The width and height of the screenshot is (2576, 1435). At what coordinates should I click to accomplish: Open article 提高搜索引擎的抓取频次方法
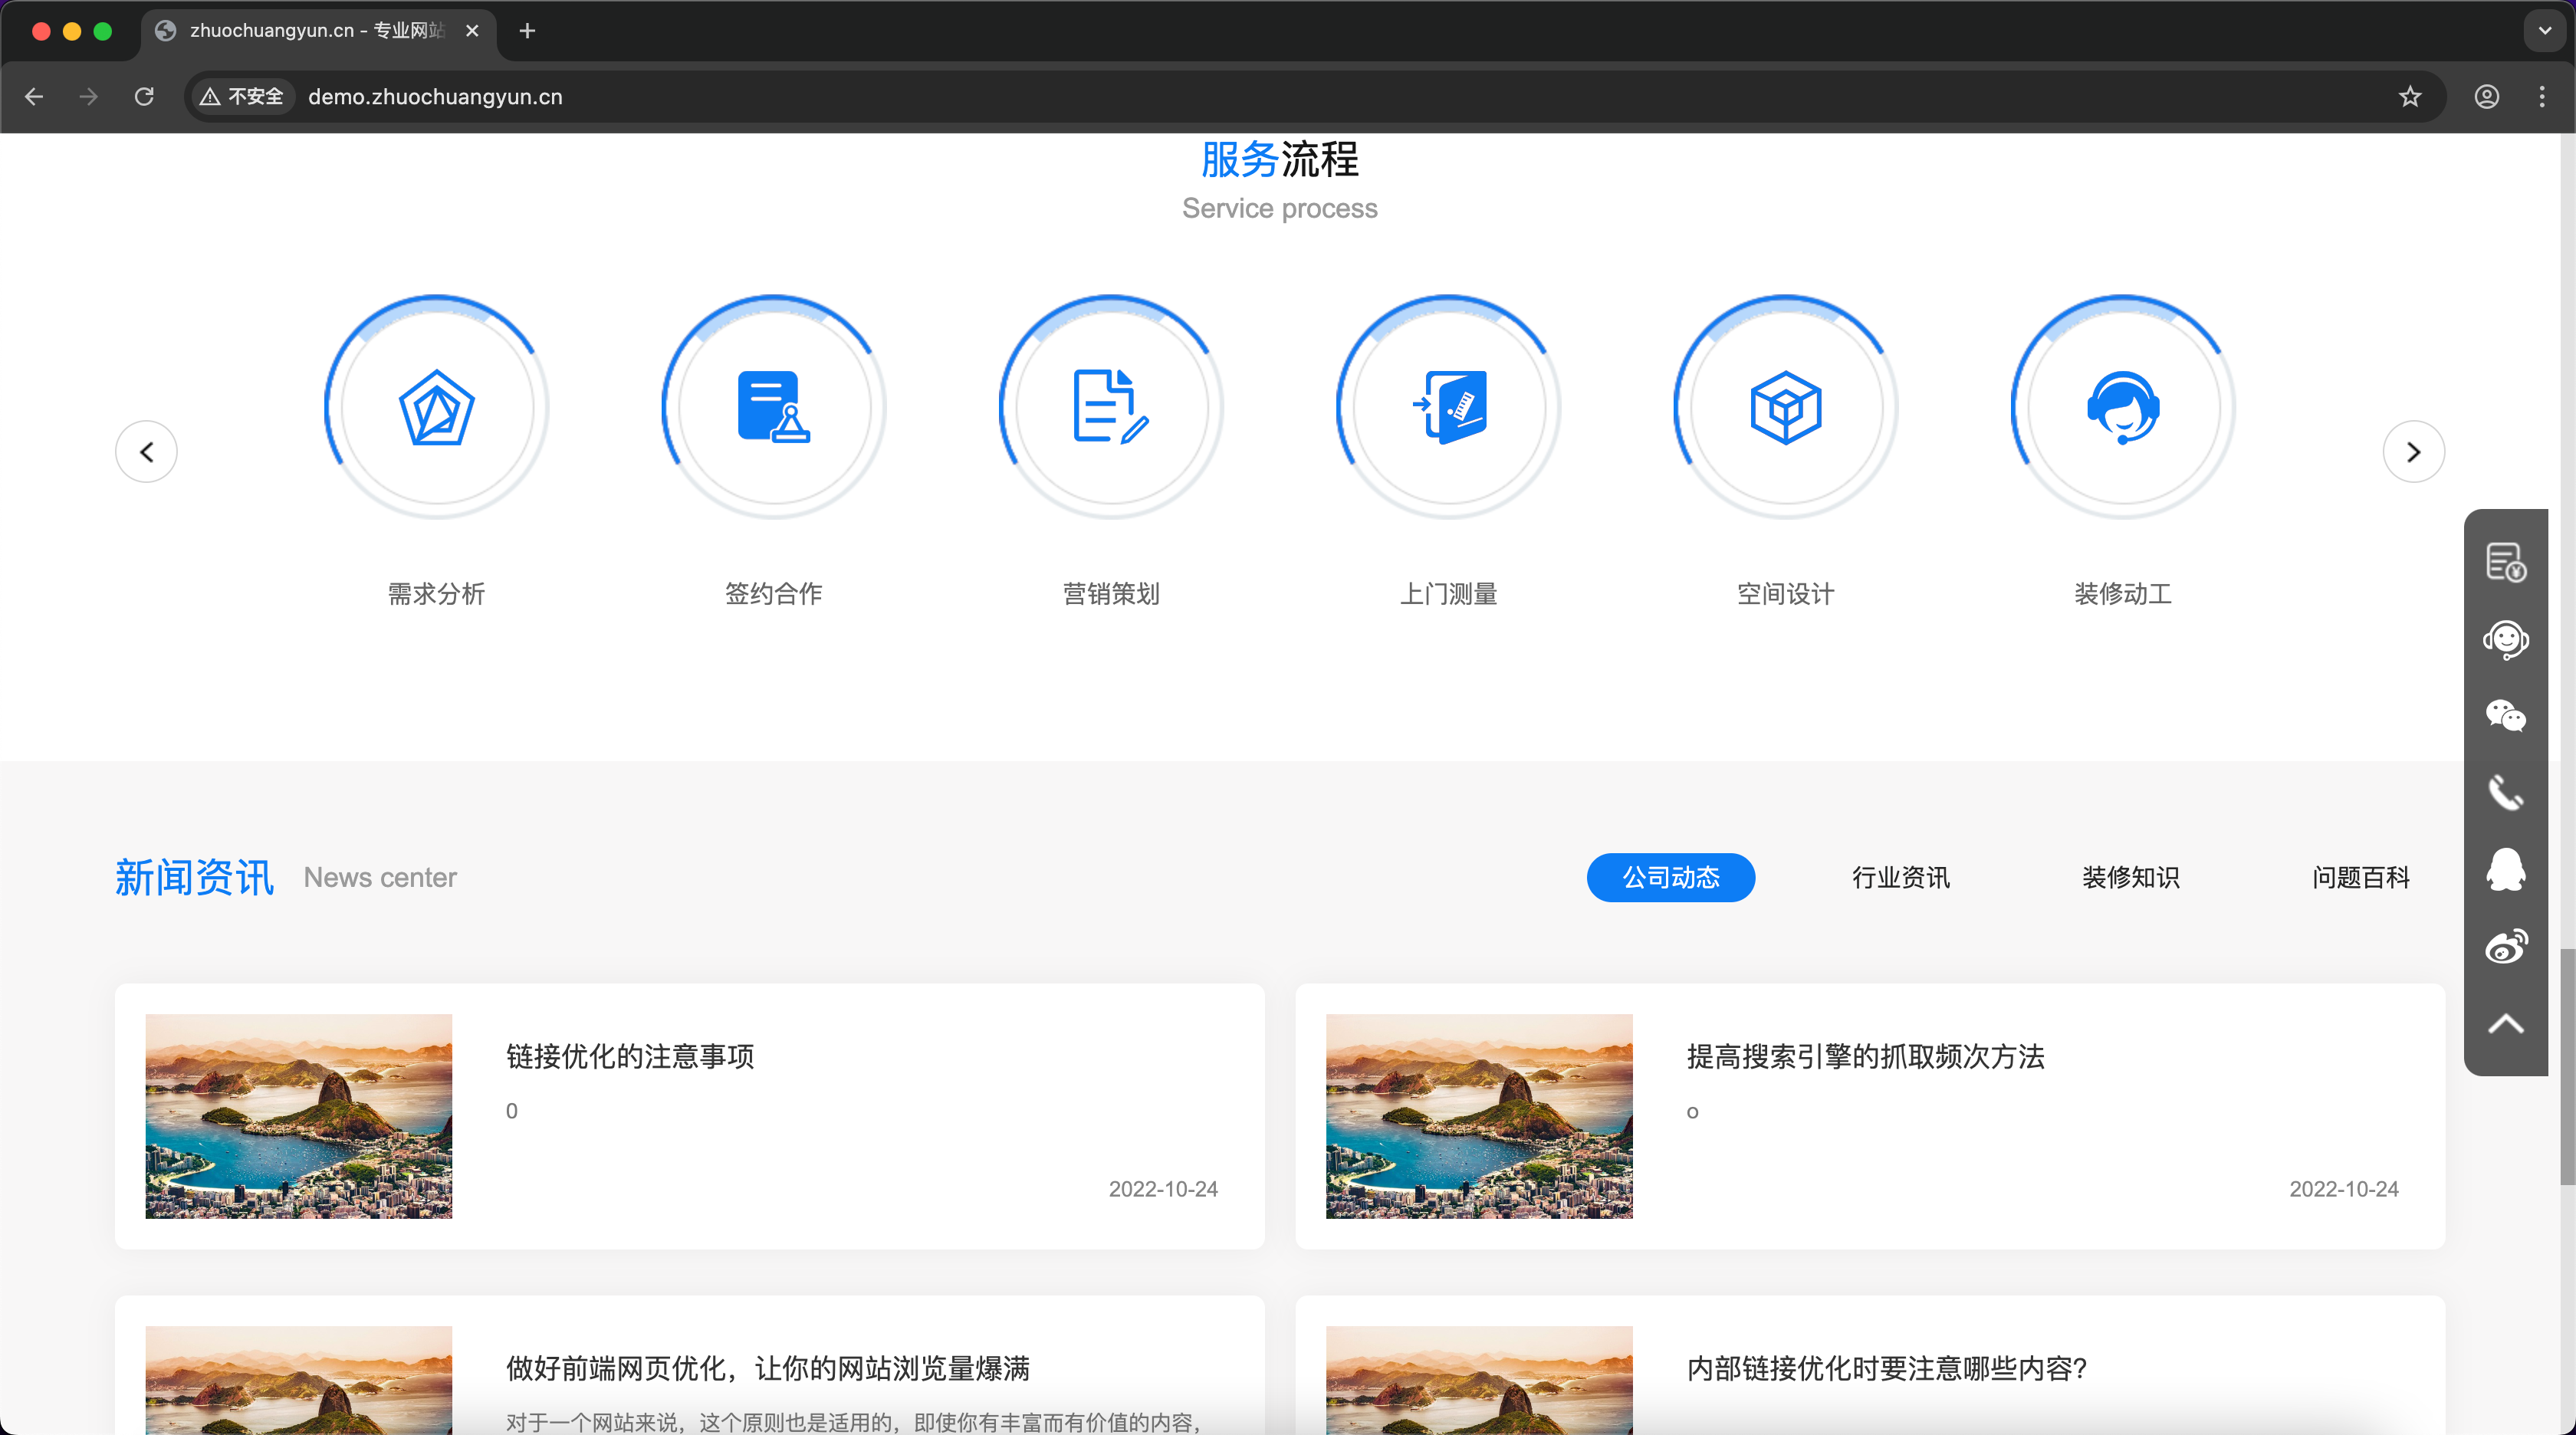click(x=1865, y=1056)
